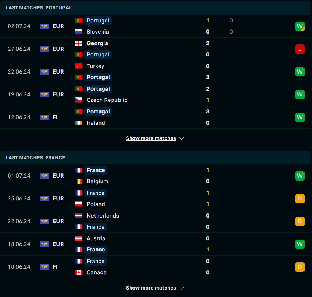Show more matches for Portugal
Viewport: 312px width, 297px height.
[151, 138]
